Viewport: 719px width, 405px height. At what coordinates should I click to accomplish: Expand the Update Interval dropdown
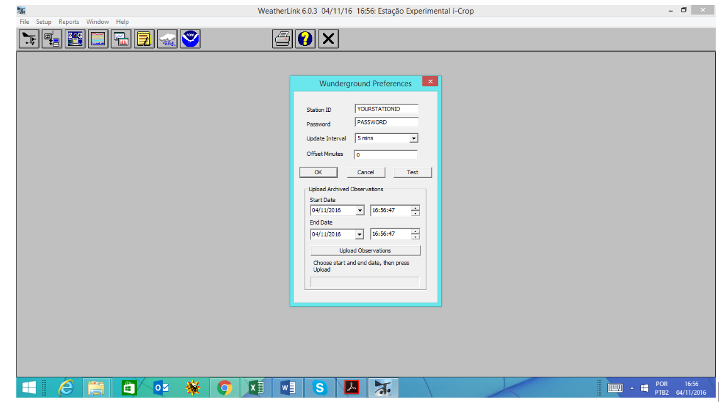click(414, 138)
